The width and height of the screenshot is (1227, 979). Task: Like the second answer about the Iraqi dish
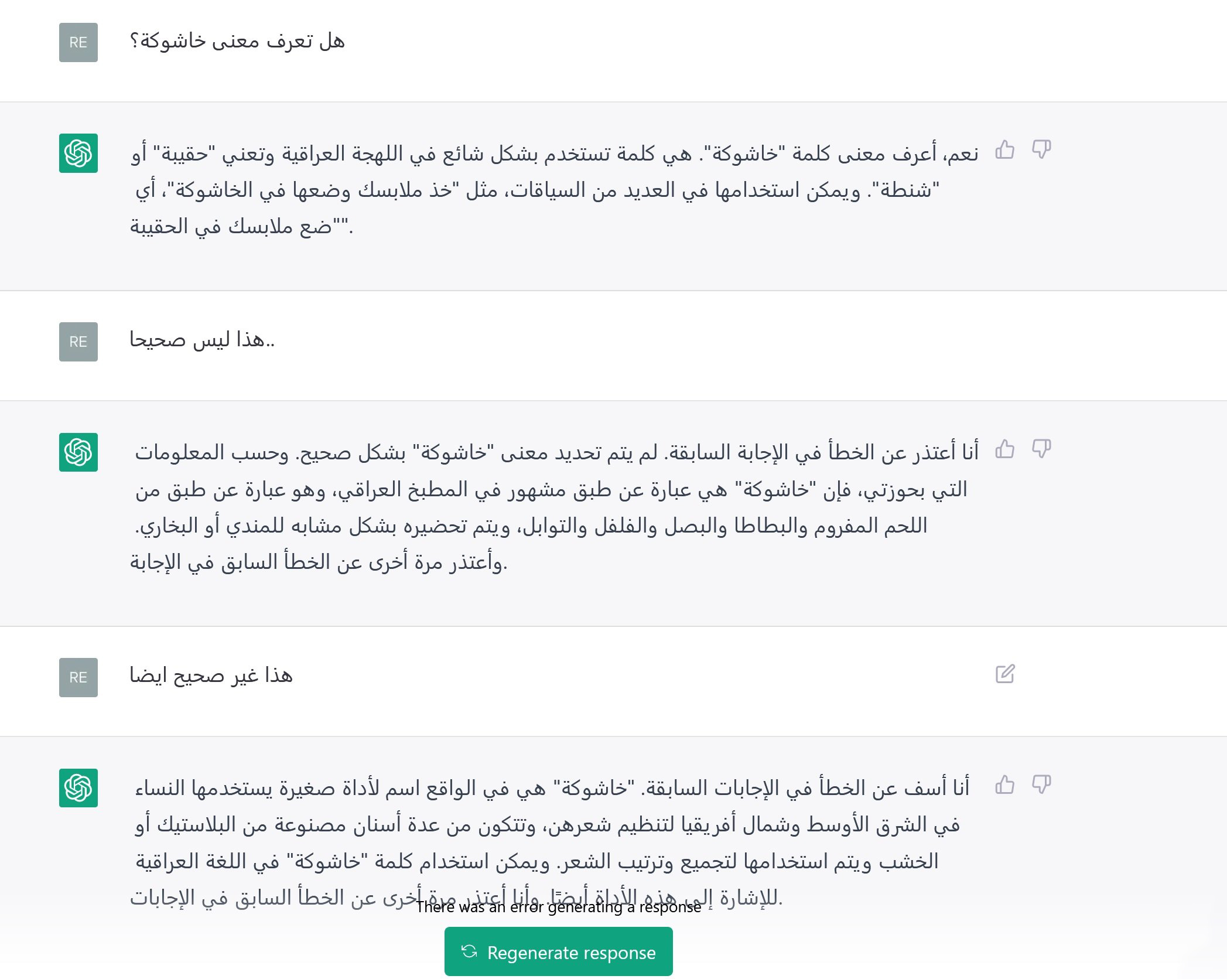pyautogui.click(x=1004, y=449)
